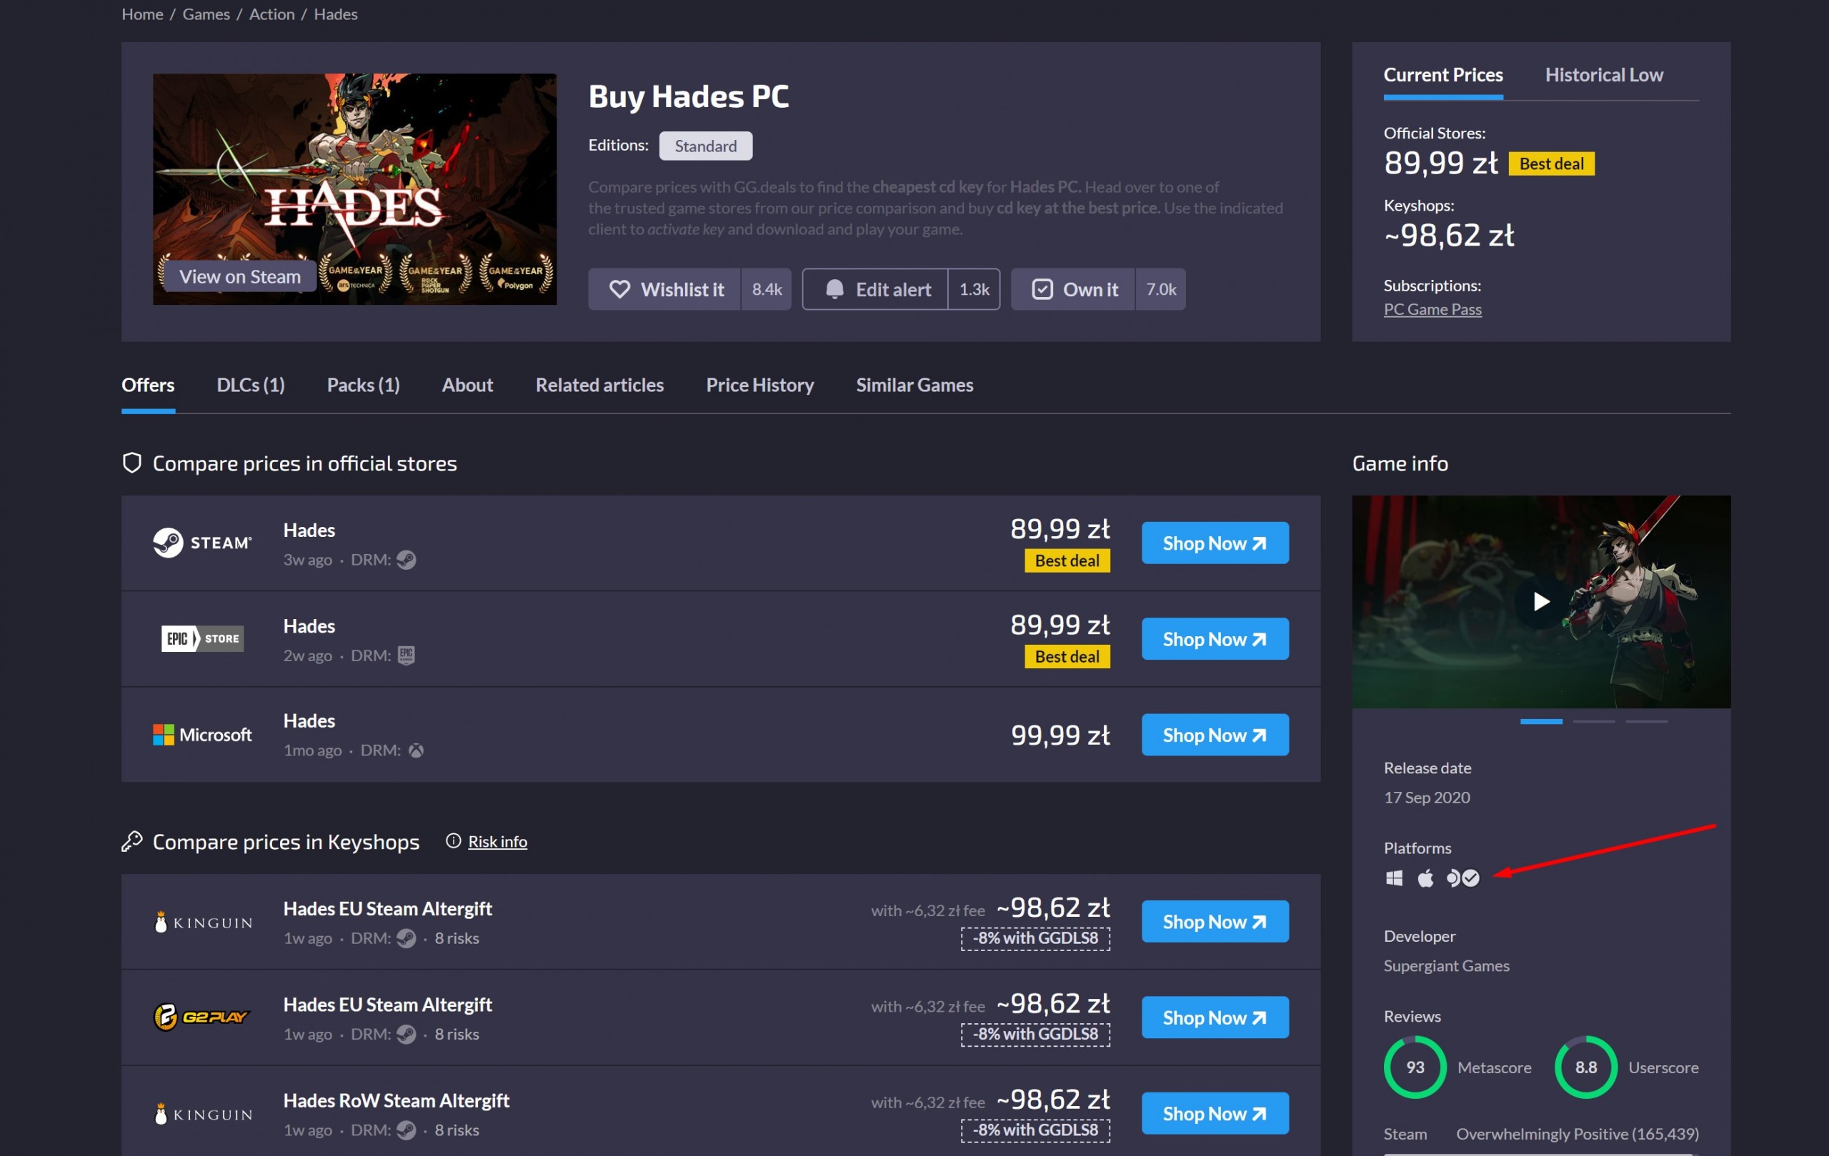Open the Risk info link

[x=497, y=841]
